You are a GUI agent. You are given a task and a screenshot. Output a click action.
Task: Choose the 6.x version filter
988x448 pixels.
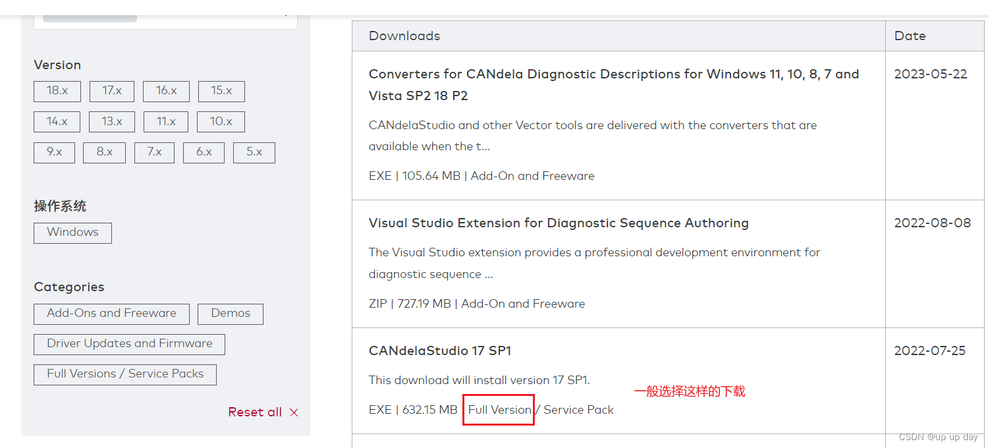[204, 152]
